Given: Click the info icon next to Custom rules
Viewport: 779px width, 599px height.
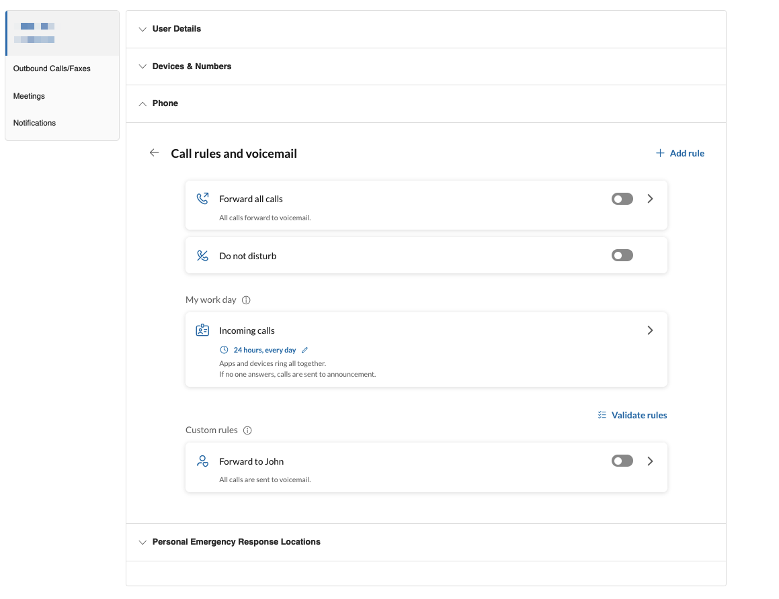Looking at the screenshot, I should 247,430.
